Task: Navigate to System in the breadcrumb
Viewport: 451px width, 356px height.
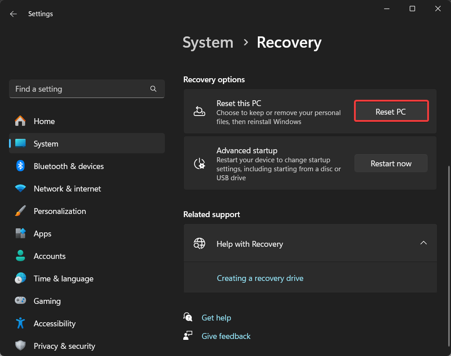Action: (x=208, y=43)
